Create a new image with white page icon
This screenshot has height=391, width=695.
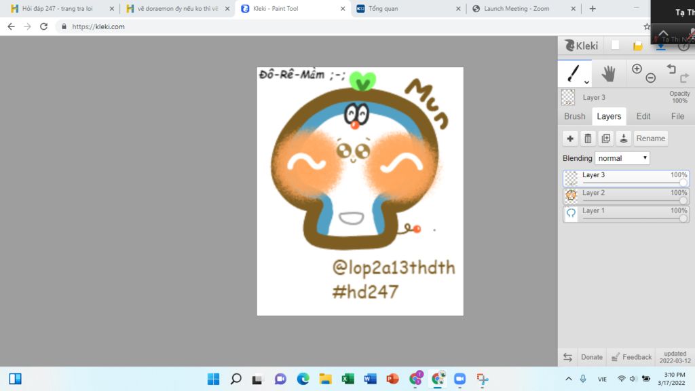[x=615, y=45]
